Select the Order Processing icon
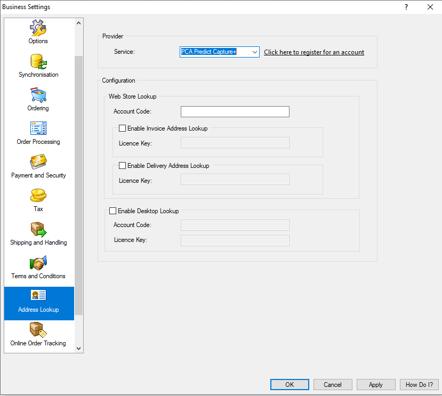 [38, 128]
